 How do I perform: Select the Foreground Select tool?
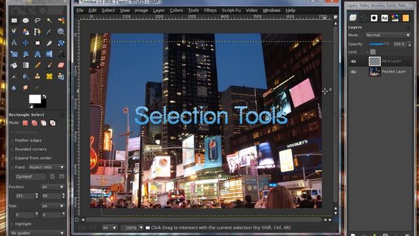pos(26,31)
